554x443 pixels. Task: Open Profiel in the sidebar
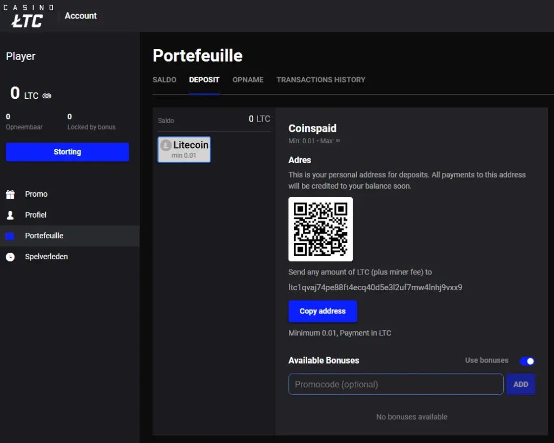tap(70, 215)
